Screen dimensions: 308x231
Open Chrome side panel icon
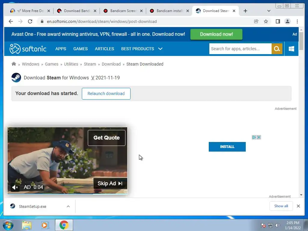(x=278, y=21)
